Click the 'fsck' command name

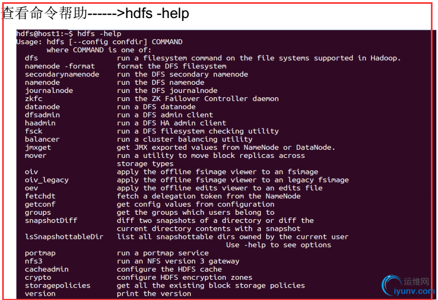(x=33, y=131)
